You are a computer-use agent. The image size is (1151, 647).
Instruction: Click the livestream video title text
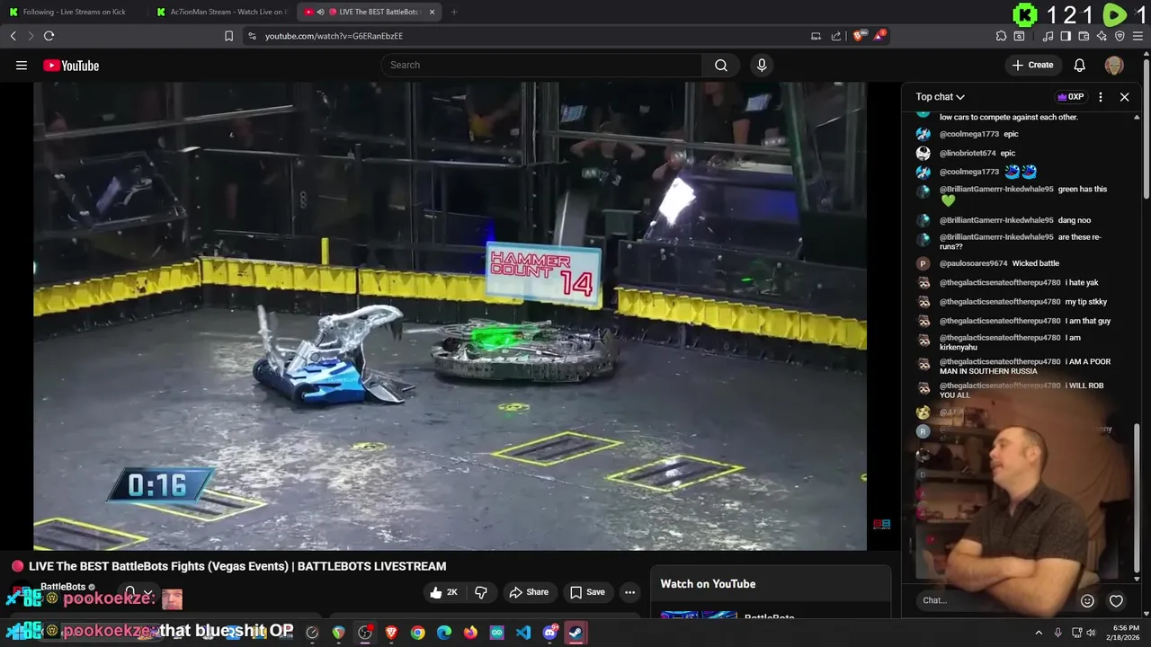point(237,566)
